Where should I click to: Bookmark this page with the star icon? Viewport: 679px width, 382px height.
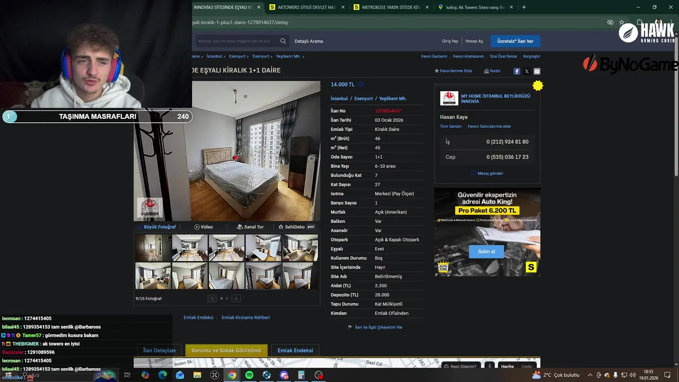pos(622,22)
